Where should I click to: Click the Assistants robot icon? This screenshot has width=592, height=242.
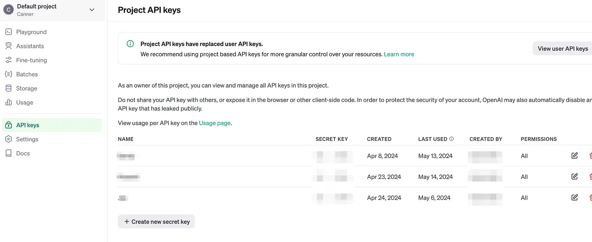8,46
